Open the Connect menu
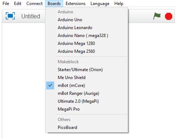176x139 pixels. pos(34,4)
